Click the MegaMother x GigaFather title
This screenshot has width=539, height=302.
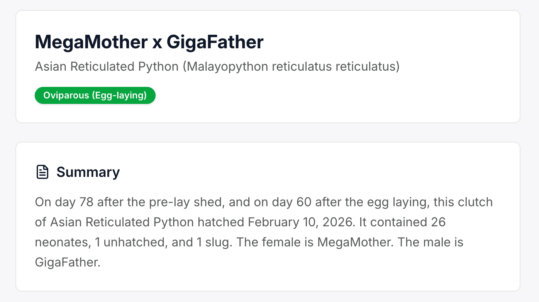149,42
